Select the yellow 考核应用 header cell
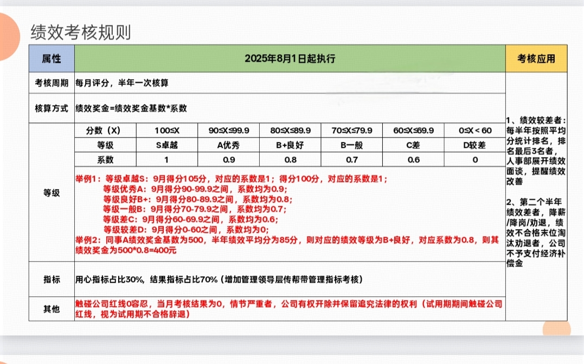 536,58
